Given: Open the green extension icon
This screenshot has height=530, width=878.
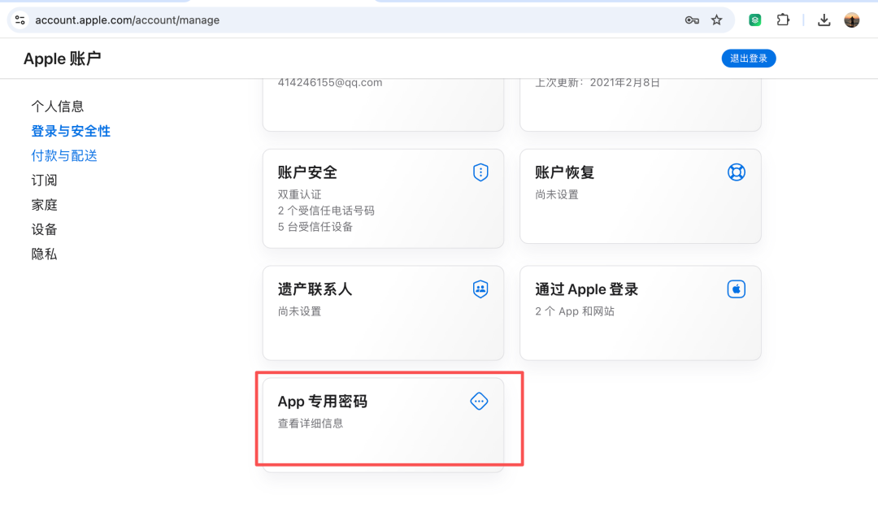Looking at the screenshot, I should click(x=754, y=20).
